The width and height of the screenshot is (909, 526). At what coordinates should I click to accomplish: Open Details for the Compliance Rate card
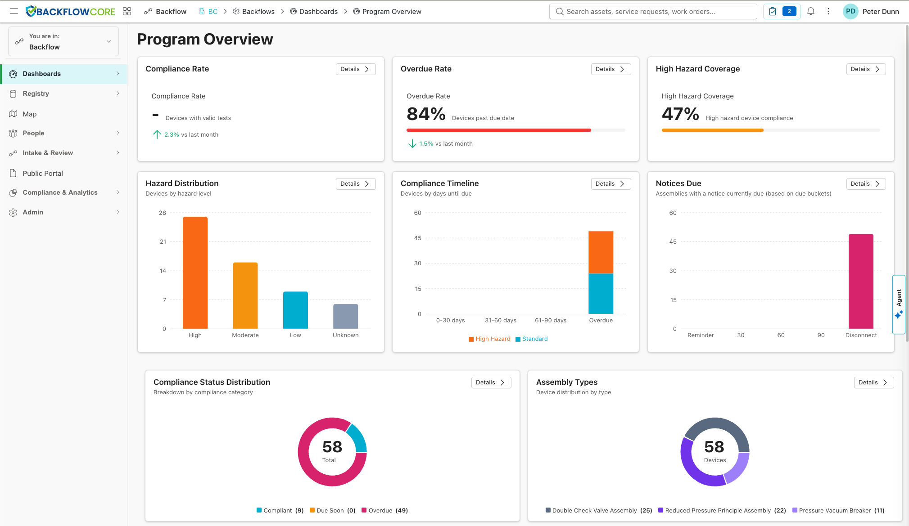pyautogui.click(x=355, y=69)
